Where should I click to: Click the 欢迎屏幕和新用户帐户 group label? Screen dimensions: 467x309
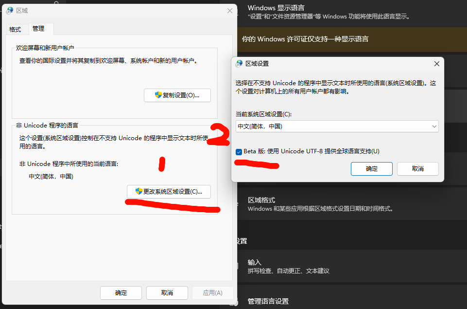[45, 48]
